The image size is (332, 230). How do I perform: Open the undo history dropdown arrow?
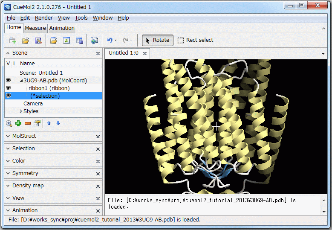pyautogui.click(x=116, y=41)
